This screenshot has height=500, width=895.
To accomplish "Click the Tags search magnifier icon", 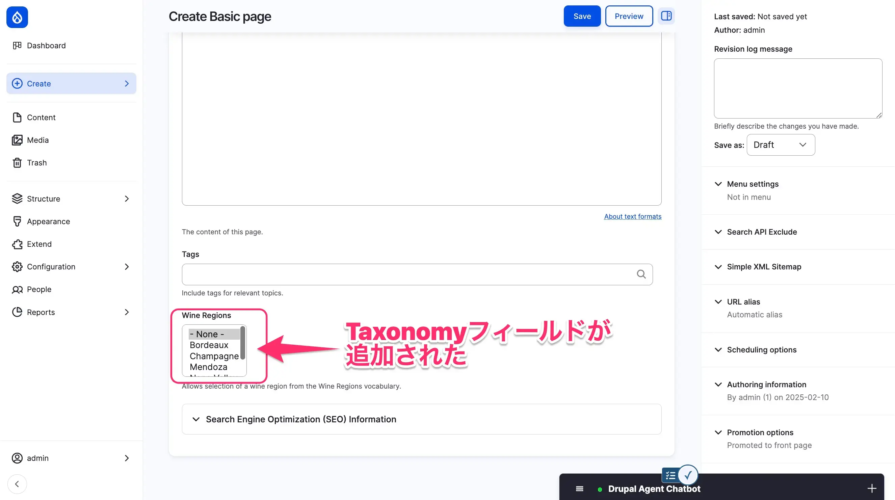I will 641,274.
